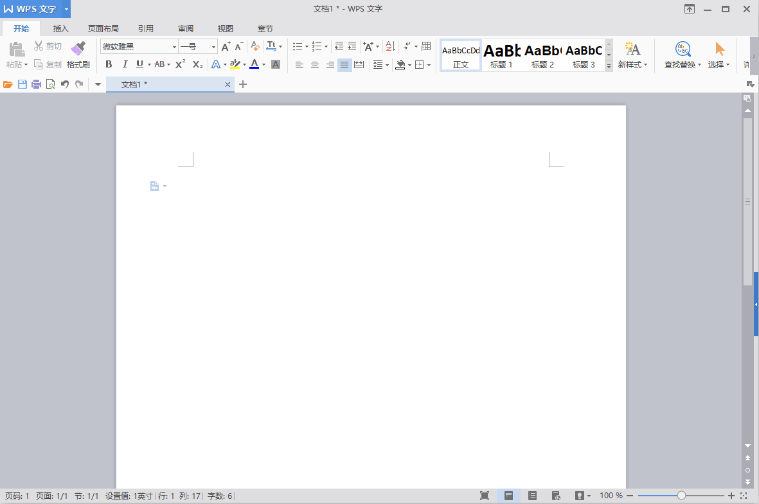Open the WPS 文字 application menu
759x504 pixels.
35,9
